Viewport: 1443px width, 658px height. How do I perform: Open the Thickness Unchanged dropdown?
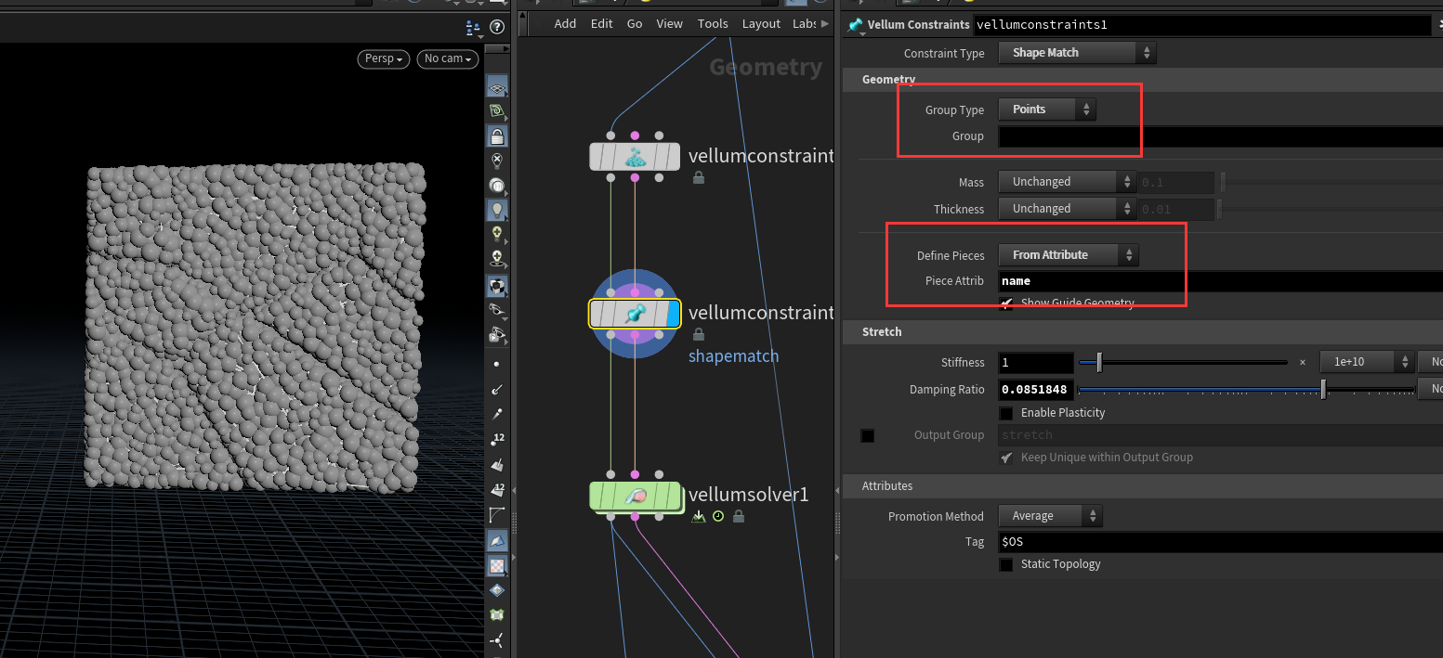[x=1068, y=209]
